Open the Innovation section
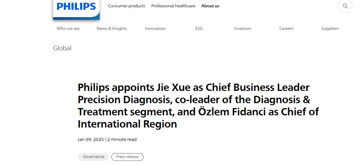Image resolution: width=364 pixels, height=166 pixels. point(155,29)
